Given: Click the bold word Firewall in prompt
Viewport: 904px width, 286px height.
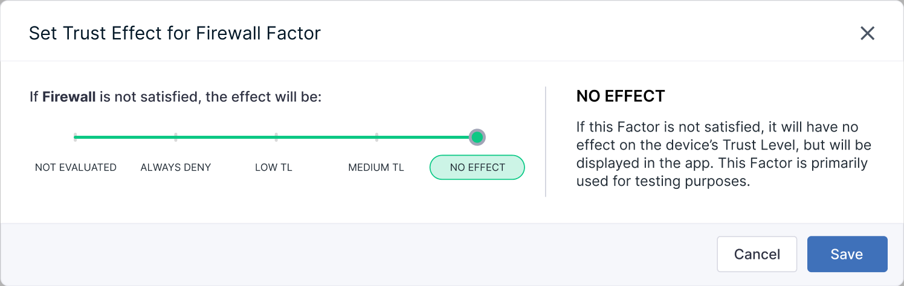Looking at the screenshot, I should coord(69,97).
